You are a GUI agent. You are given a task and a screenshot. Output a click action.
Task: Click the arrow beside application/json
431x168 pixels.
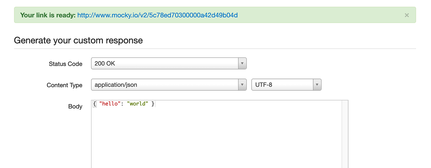tap(242, 85)
